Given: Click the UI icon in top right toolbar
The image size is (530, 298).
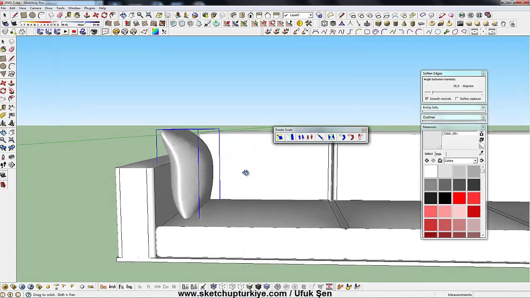Looking at the screenshot, I should 479,15.
